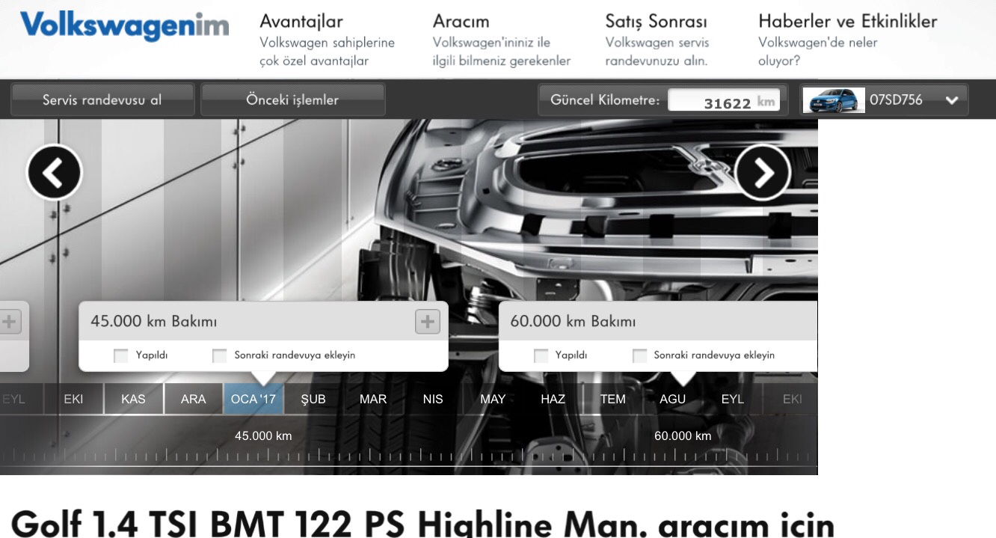This screenshot has width=996, height=538.
Task: Click the 60.000 km mark on scale
Action: (x=683, y=435)
